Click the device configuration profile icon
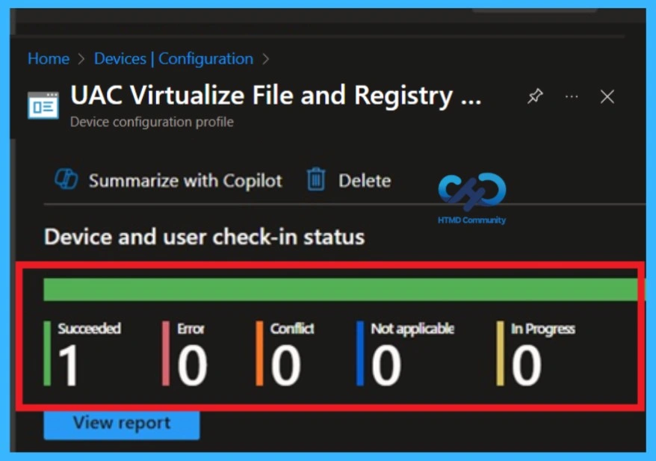This screenshot has width=656, height=461. tap(43, 105)
